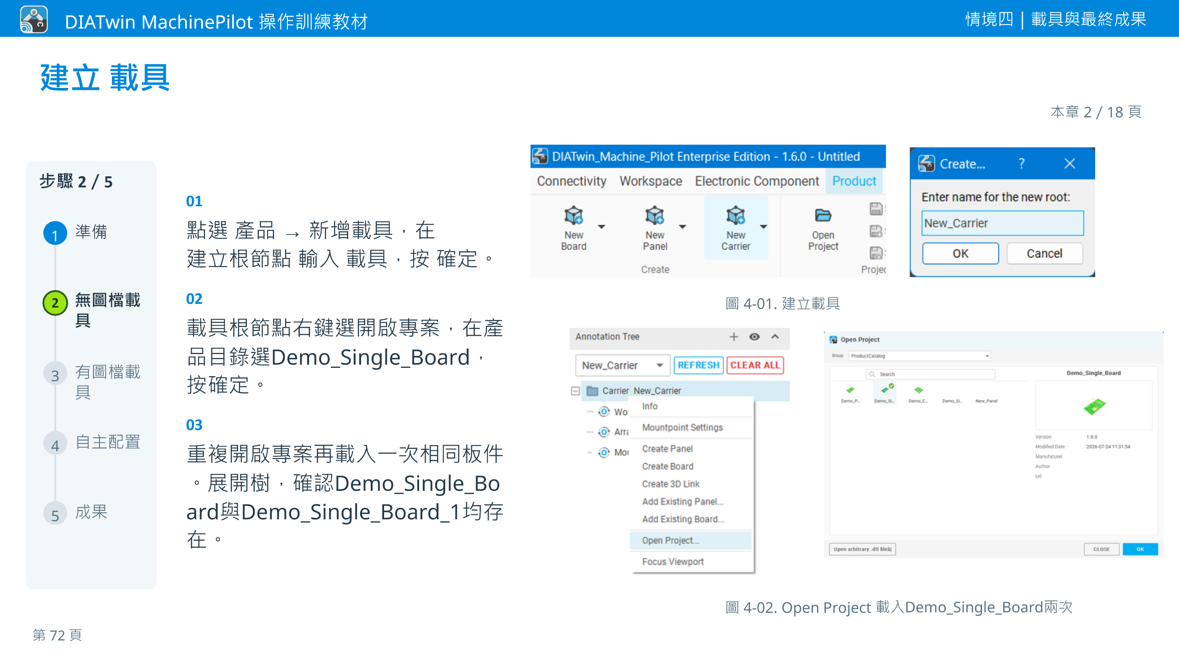This screenshot has width=1179, height=663.
Task: Click the New Panel ribbon button
Action: (x=655, y=228)
